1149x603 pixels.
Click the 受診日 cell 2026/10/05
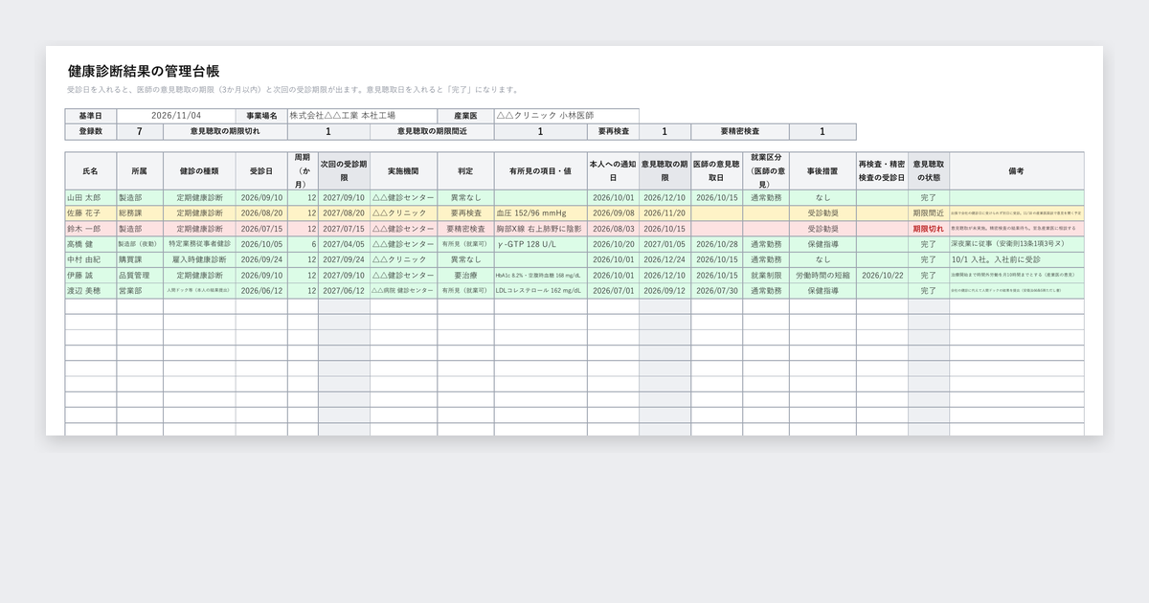[x=261, y=244]
